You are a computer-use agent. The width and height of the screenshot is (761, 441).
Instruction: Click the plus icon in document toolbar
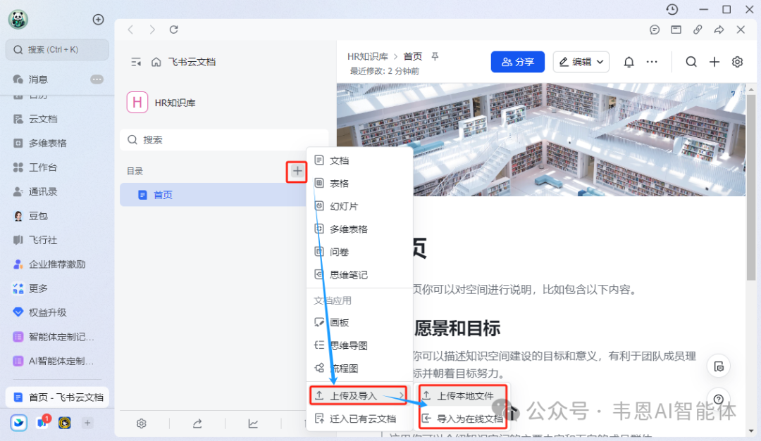(714, 62)
